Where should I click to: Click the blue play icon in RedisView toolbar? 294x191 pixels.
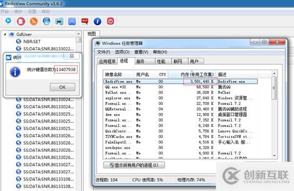[8, 21]
